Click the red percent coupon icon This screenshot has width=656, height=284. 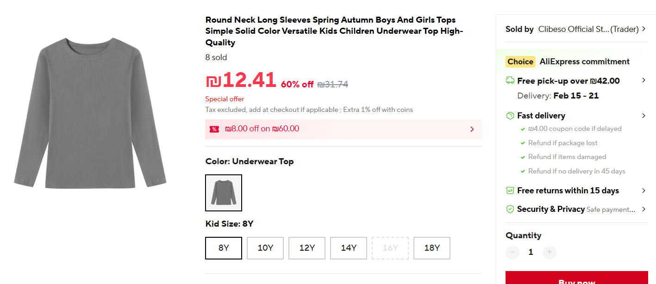coord(214,129)
